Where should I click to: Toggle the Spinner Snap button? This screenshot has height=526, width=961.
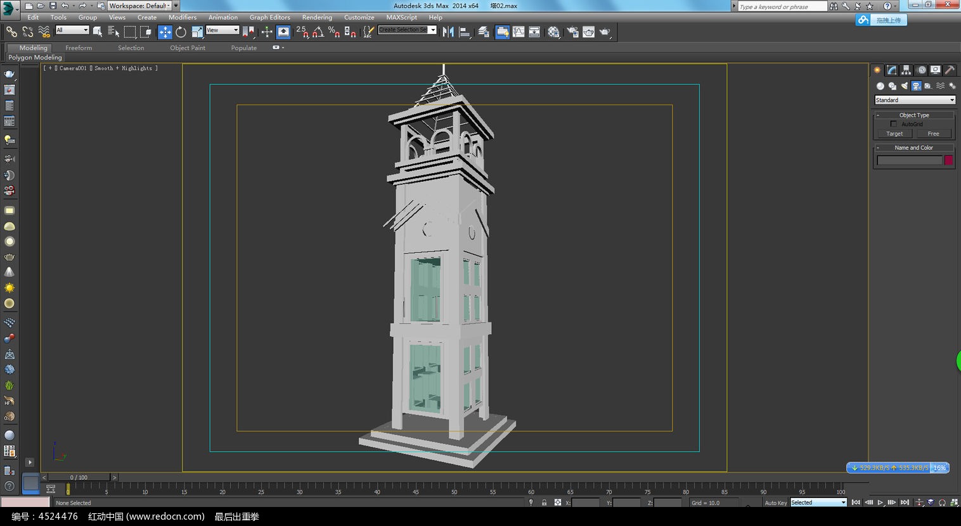tap(349, 32)
